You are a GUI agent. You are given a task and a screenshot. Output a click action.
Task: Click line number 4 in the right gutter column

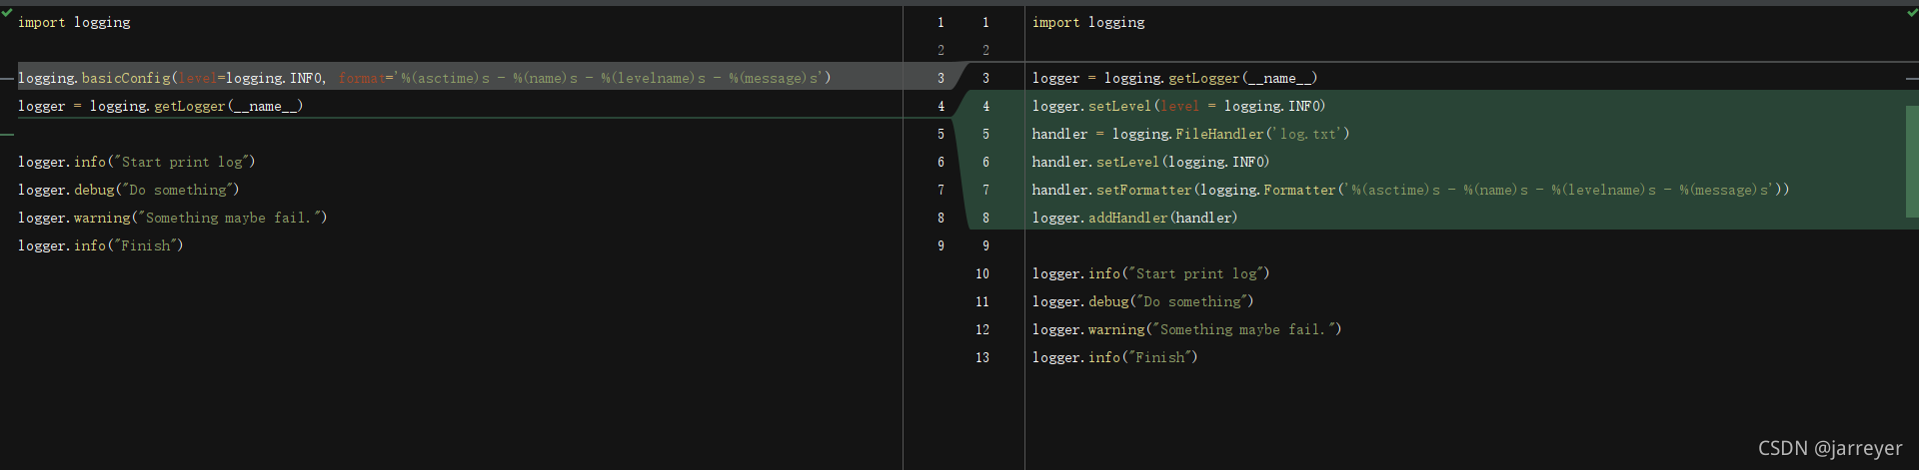985,106
